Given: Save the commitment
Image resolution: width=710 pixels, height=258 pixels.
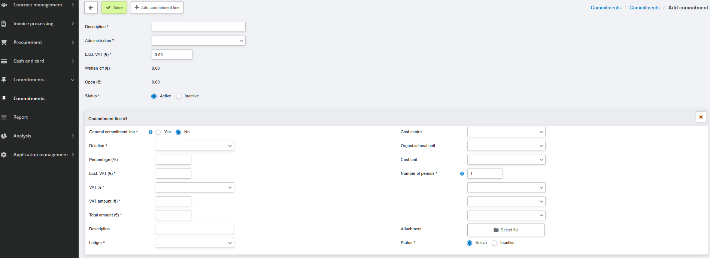Looking at the screenshot, I should (114, 7).
